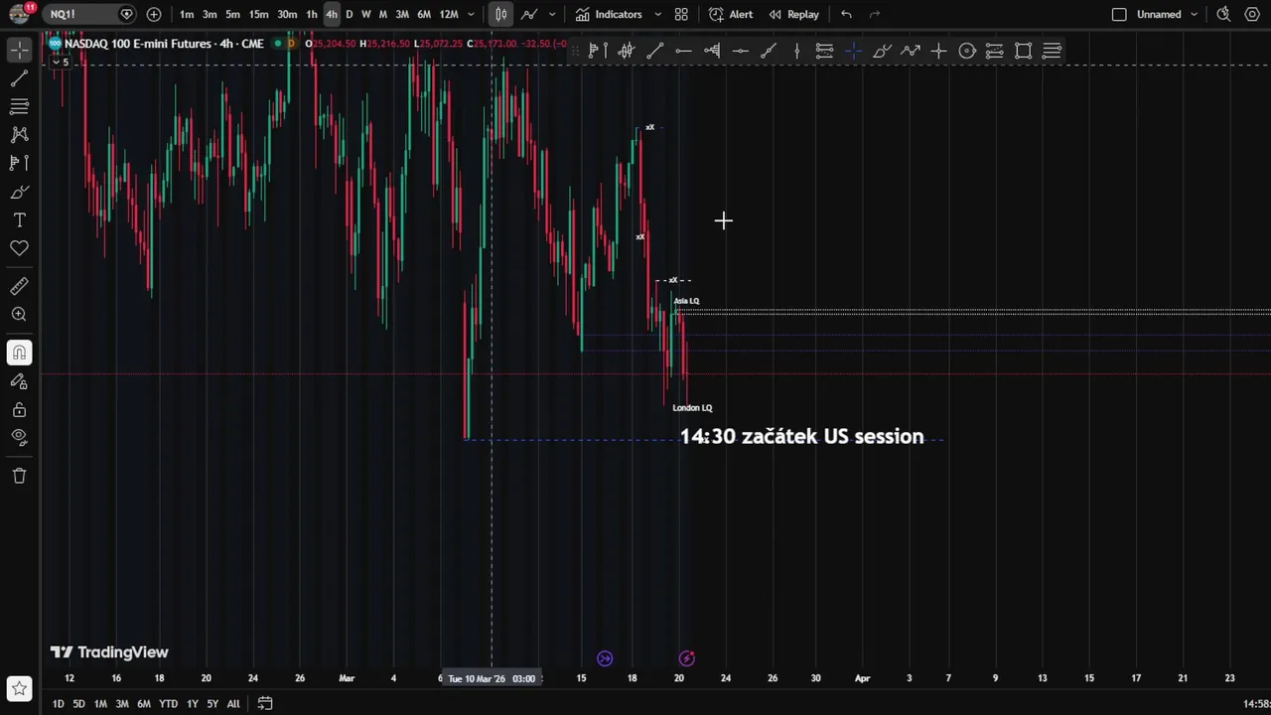Toggle the layout checkbox beside Unnamed
This screenshot has height=715, width=1271.
point(1119,14)
